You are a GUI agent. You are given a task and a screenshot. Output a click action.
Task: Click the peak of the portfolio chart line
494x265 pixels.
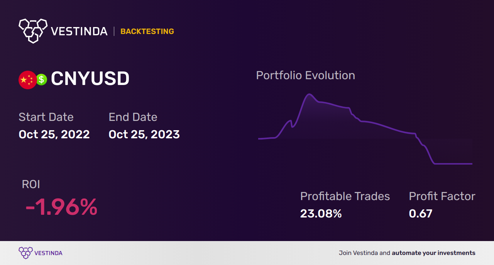(x=309, y=94)
